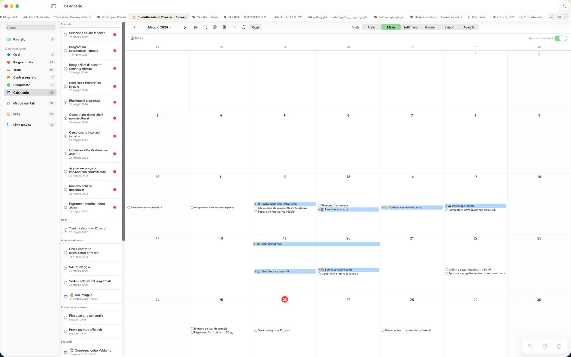Click the task list vertical scrollbar
The height and width of the screenshot is (357, 571).
coord(123,132)
